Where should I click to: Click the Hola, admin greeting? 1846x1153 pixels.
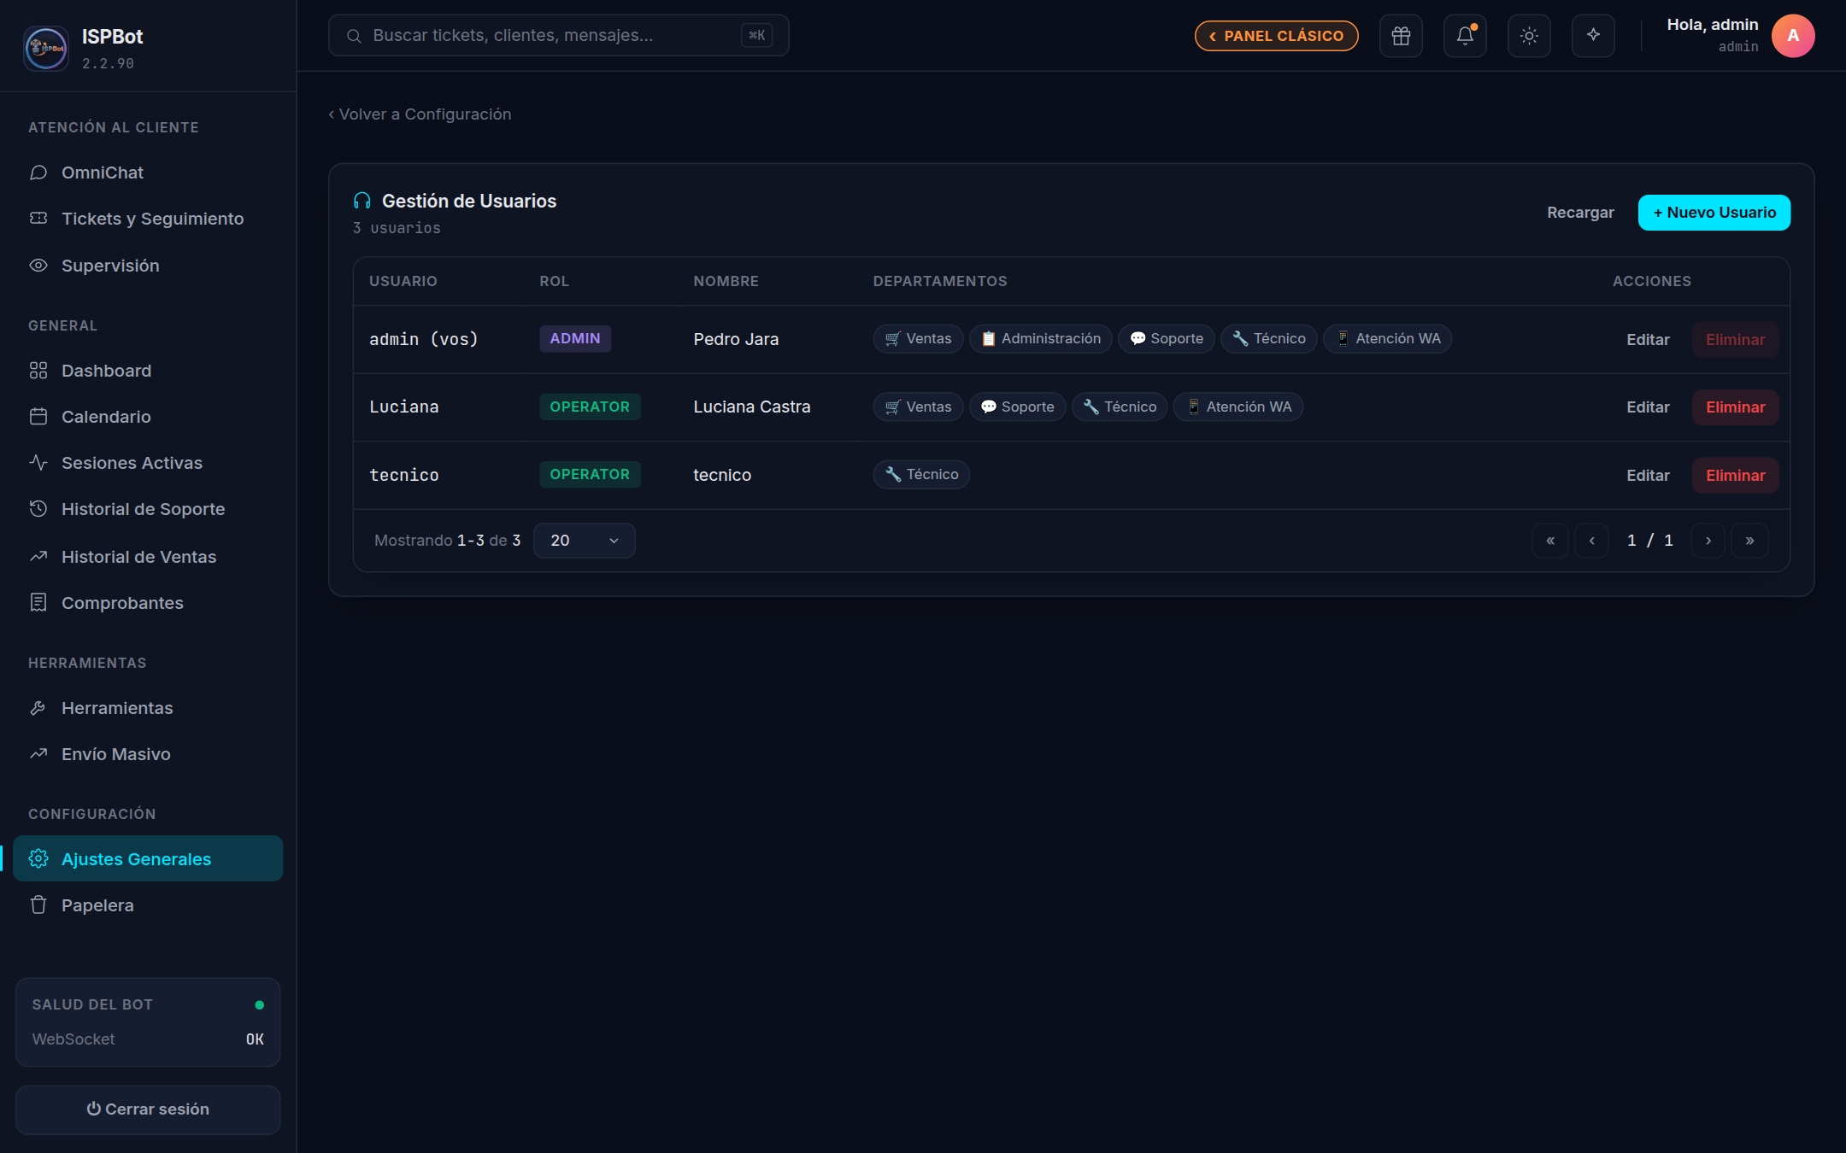coord(1712,25)
